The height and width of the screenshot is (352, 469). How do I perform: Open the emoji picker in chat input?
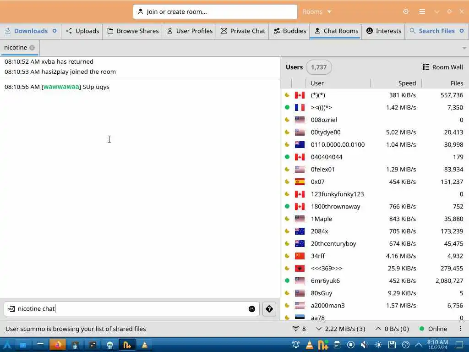pos(252,309)
